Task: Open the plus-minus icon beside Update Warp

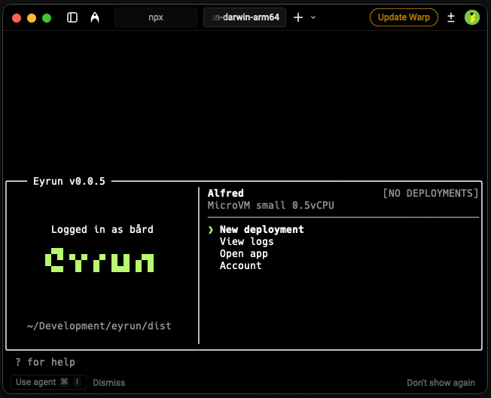Action: click(451, 17)
